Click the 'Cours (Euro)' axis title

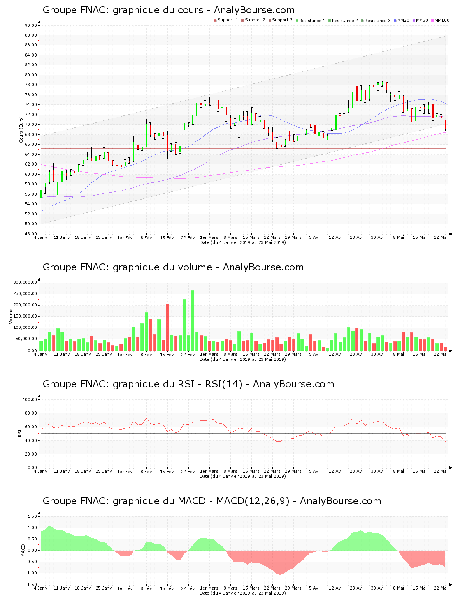click(21, 129)
